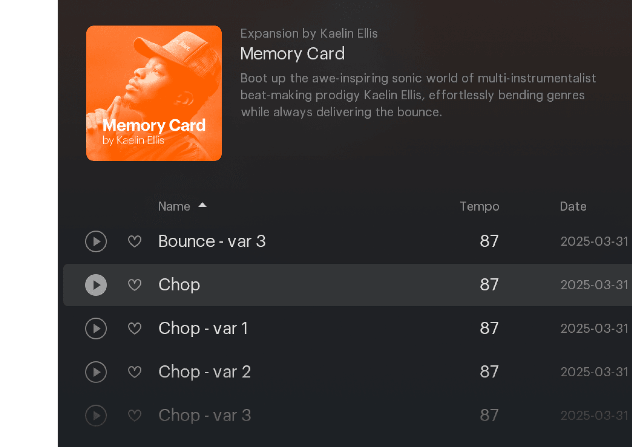Click the Name sort arrow
Screen dimensions: 632x447
point(202,206)
